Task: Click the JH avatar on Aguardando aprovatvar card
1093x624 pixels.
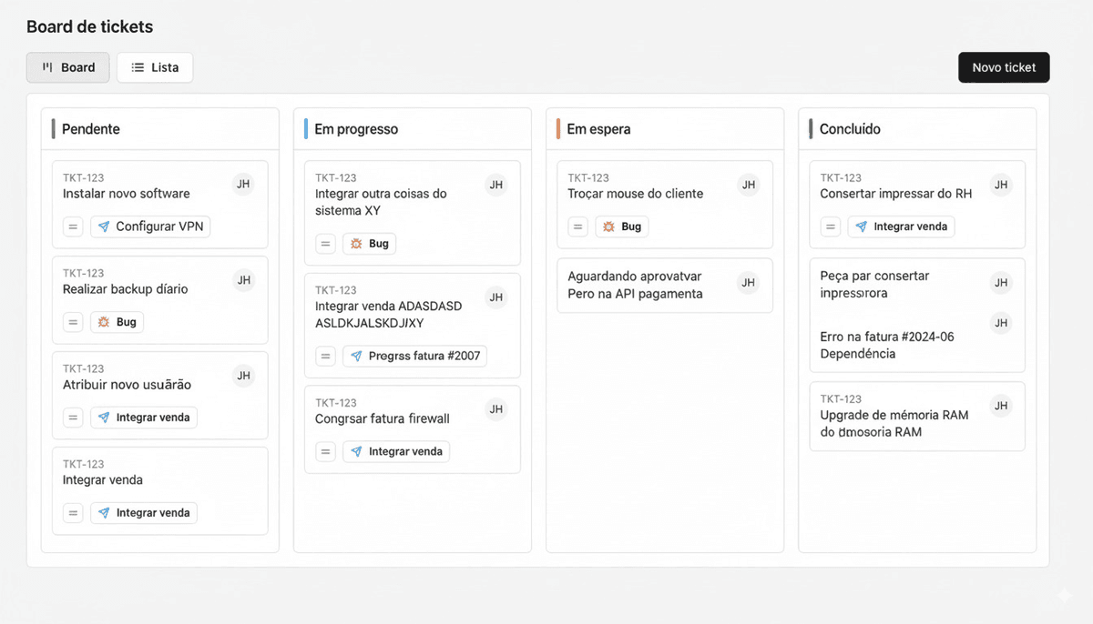Action: pyautogui.click(x=748, y=285)
